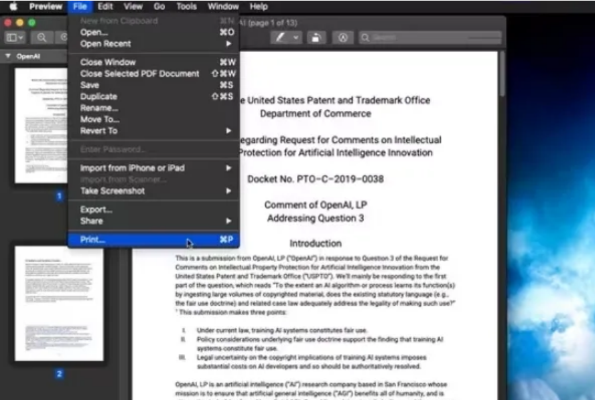The image size is (595, 400).
Task: Open the Apple menu
Action: point(13,7)
